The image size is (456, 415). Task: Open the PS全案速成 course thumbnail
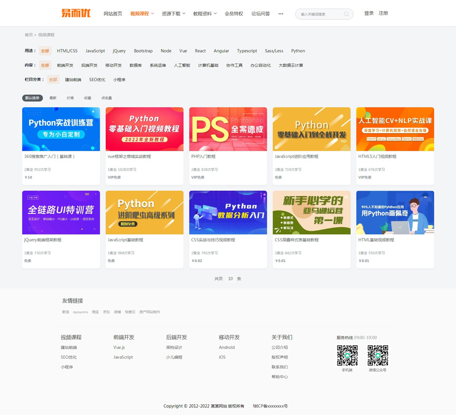point(228,129)
